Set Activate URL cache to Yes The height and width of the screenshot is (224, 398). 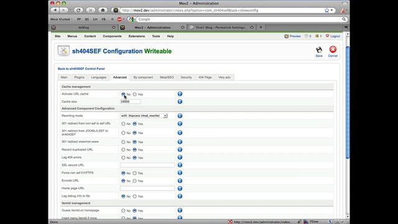(134, 94)
